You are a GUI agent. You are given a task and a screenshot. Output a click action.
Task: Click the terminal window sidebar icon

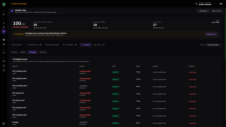[4, 14]
